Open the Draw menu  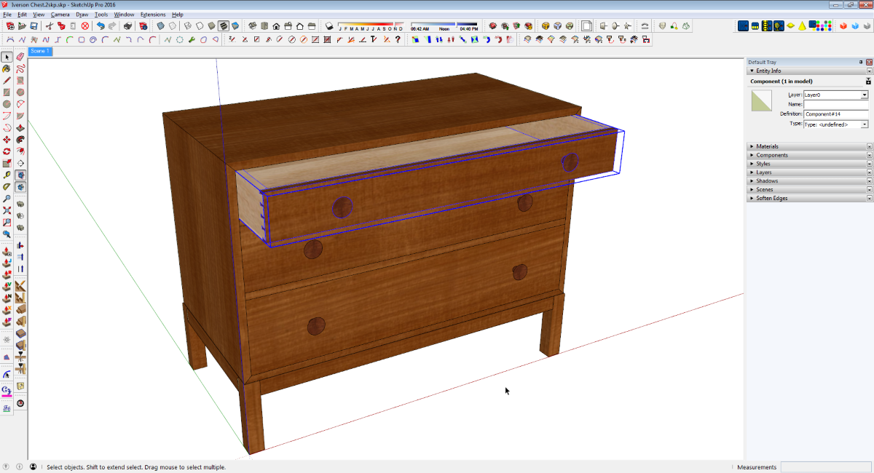pos(82,15)
